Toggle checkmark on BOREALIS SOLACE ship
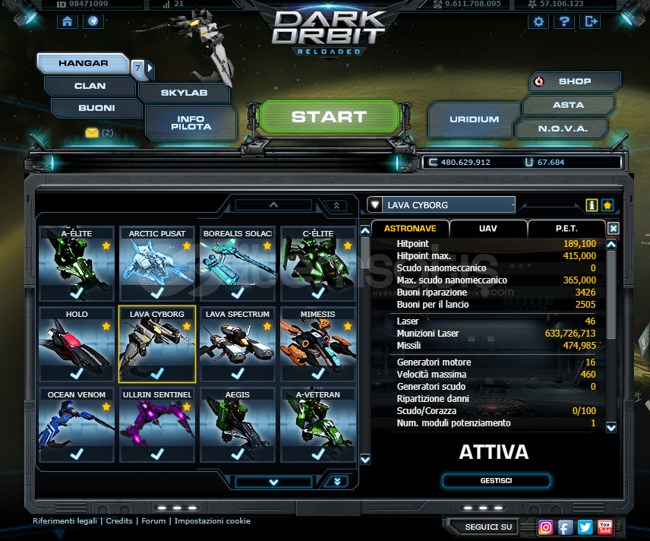650x541 pixels. (238, 293)
